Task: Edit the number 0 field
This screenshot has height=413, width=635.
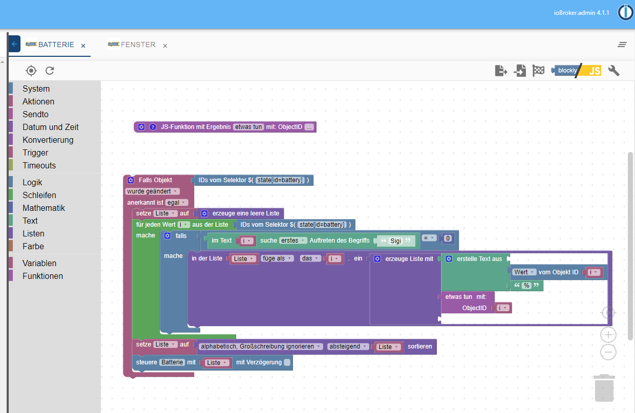Action: click(x=448, y=238)
